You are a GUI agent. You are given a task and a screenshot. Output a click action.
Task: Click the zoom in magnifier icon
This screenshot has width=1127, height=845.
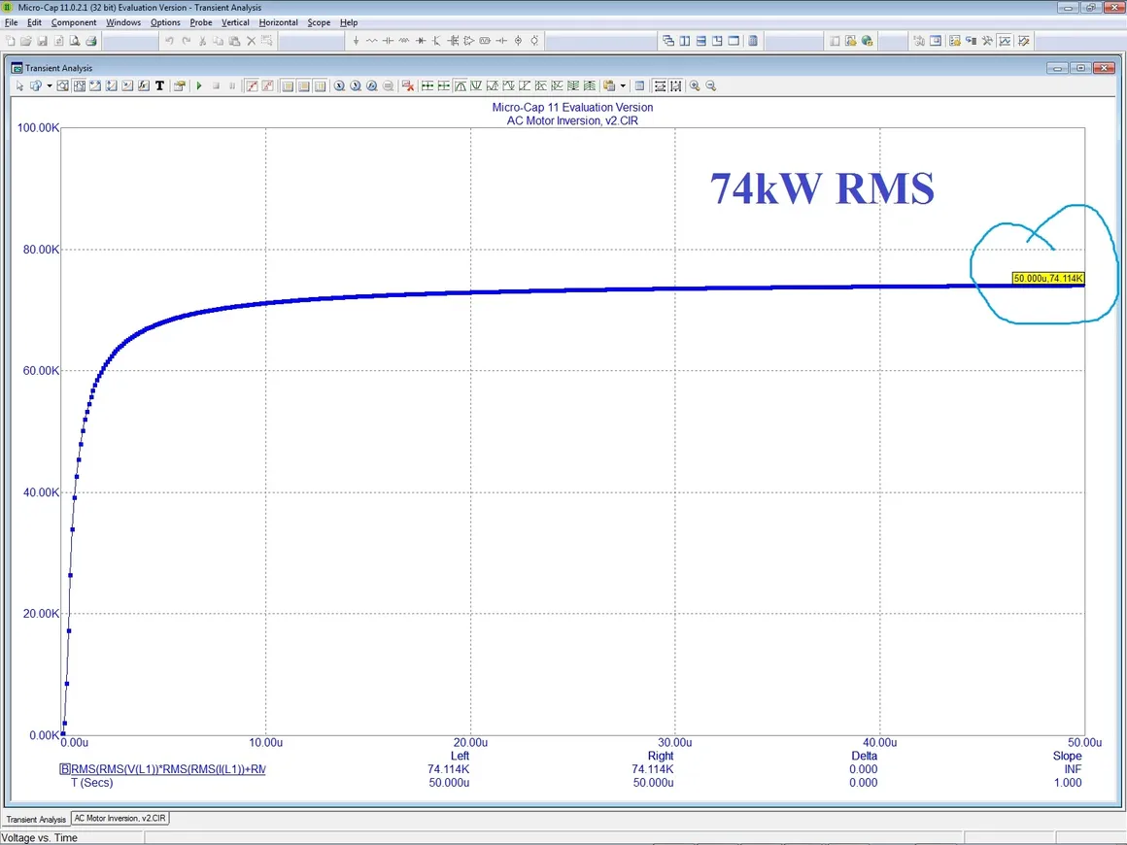pyautogui.click(x=695, y=86)
